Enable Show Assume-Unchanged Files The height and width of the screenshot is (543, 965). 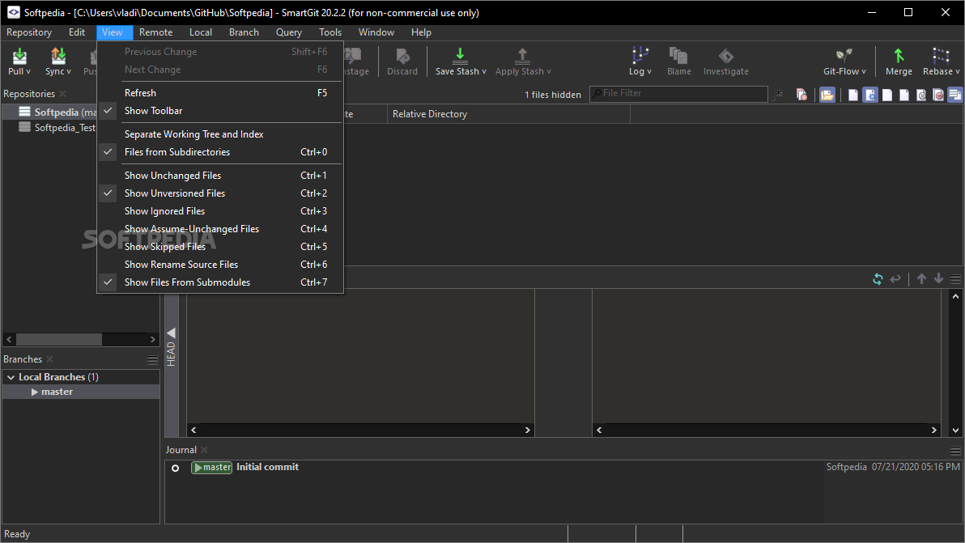[219, 229]
